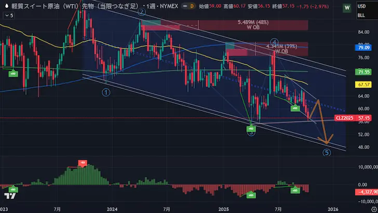Click the 5.489M (48%) W OB zone label
The height and width of the screenshot is (213, 378).
point(252,25)
